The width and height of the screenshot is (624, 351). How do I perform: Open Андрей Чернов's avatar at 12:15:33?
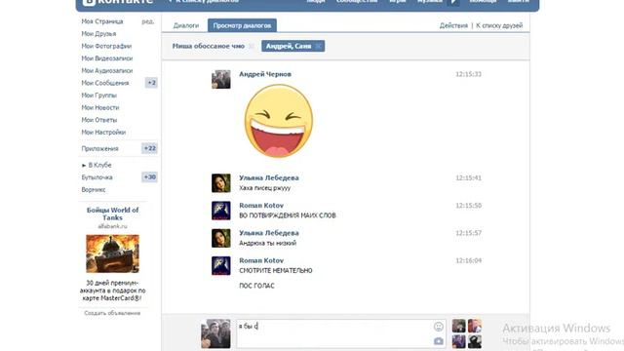click(221, 79)
